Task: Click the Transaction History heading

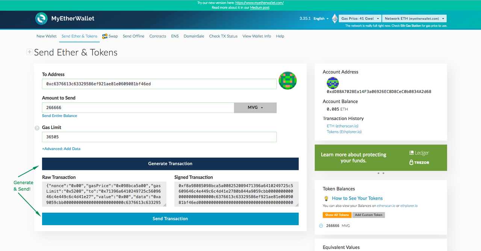Action: [x=343, y=119]
